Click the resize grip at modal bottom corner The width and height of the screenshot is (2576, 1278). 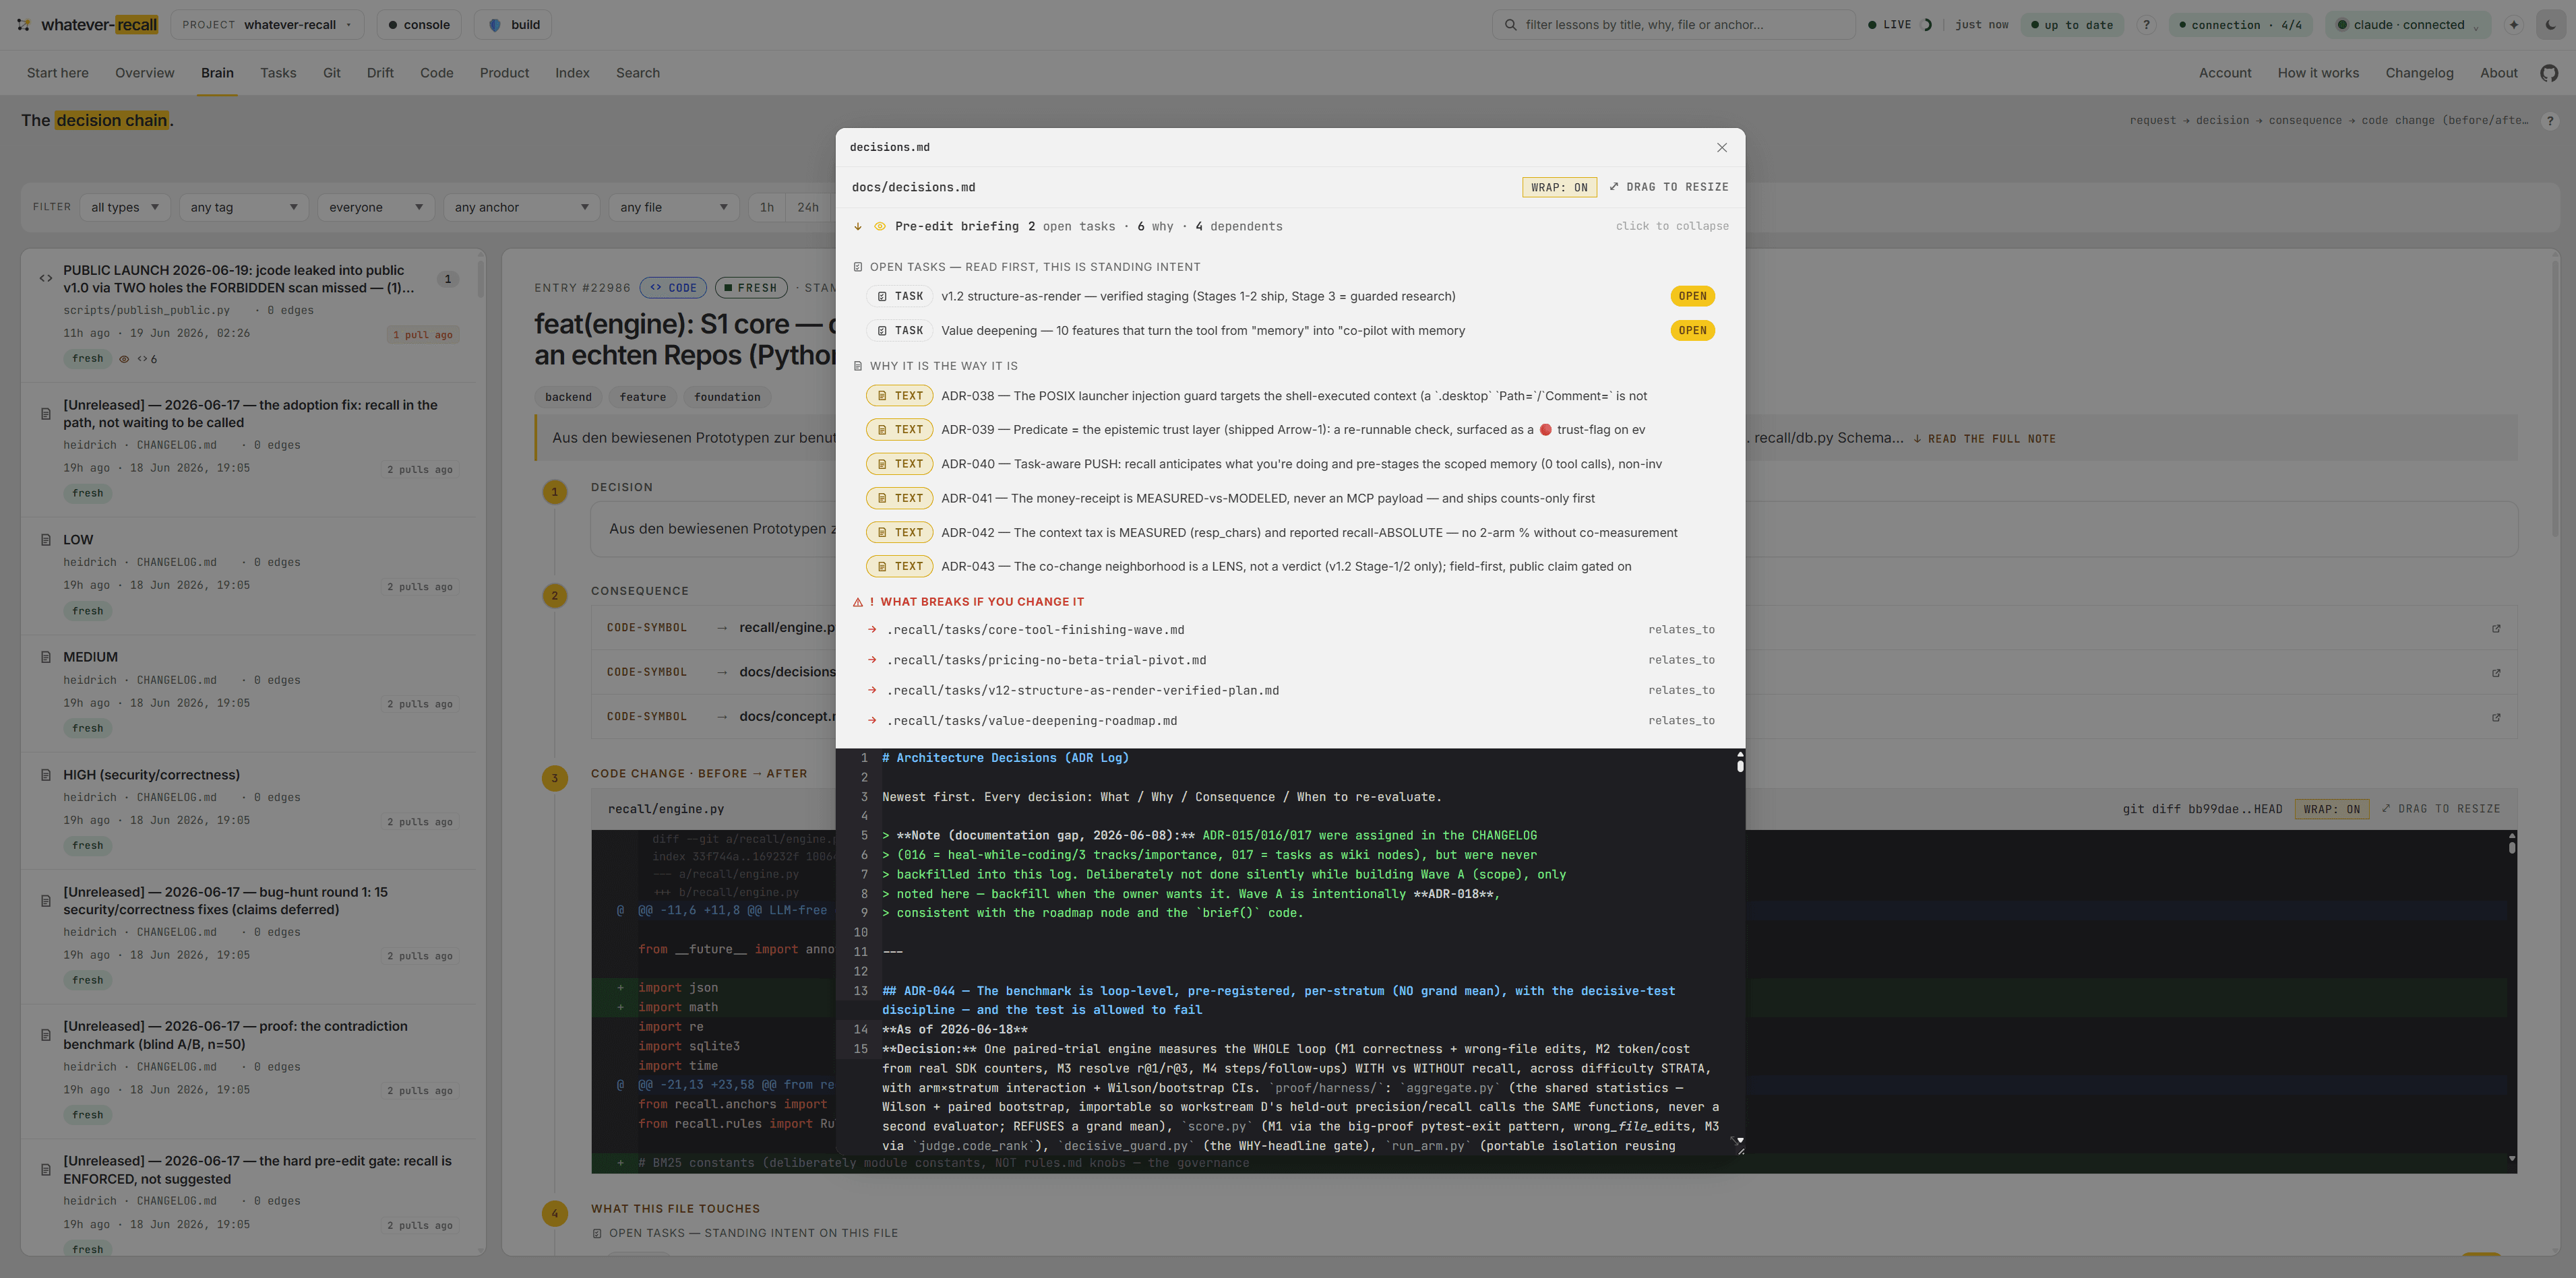pos(1739,1150)
